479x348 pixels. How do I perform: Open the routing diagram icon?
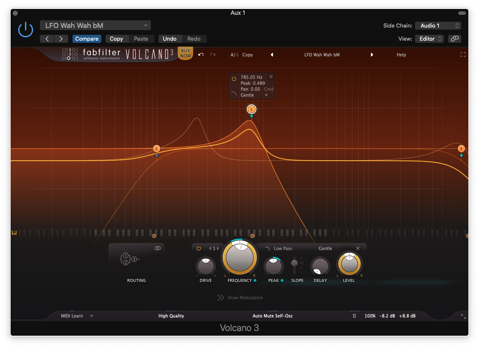click(130, 259)
